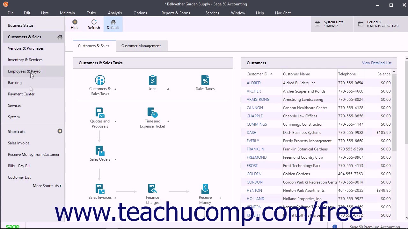The image size is (408, 229).
Task: Click the Default home icon
Action: pos(113,22)
